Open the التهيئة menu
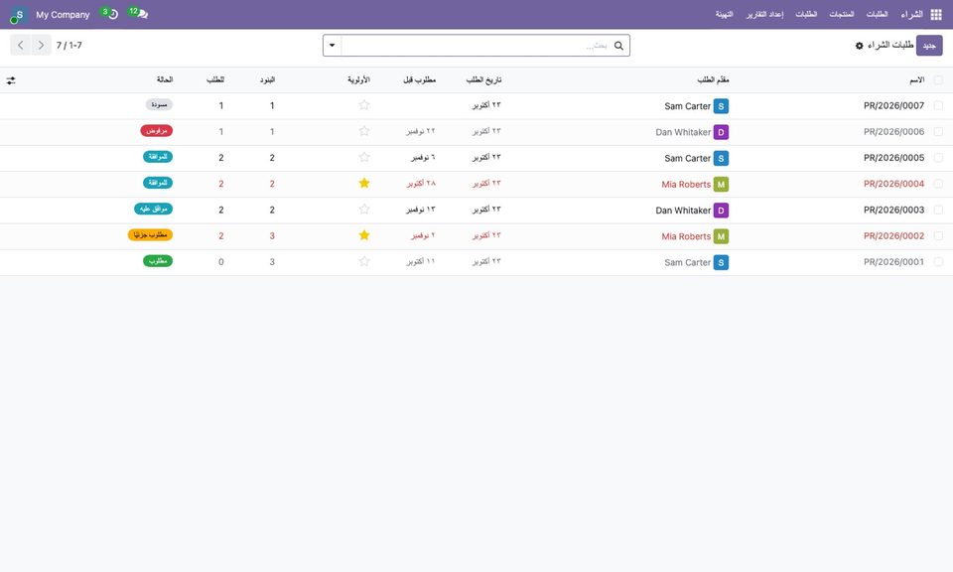 click(724, 14)
